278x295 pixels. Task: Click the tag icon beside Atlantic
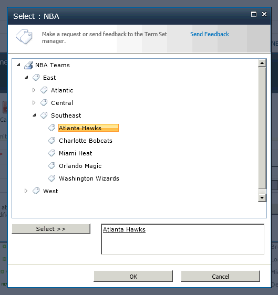pos(44,90)
